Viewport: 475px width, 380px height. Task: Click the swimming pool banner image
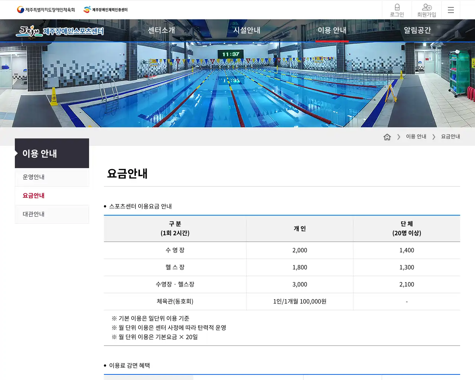237,85
